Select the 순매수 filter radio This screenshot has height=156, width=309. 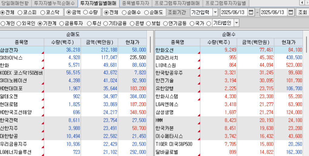coord(124,12)
